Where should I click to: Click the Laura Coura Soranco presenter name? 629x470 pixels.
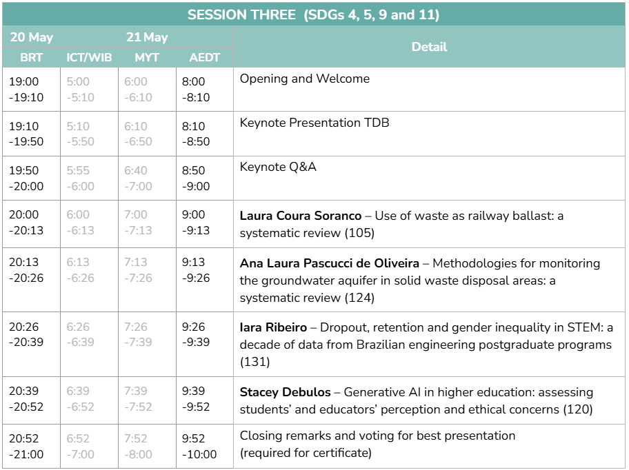tap(301, 216)
